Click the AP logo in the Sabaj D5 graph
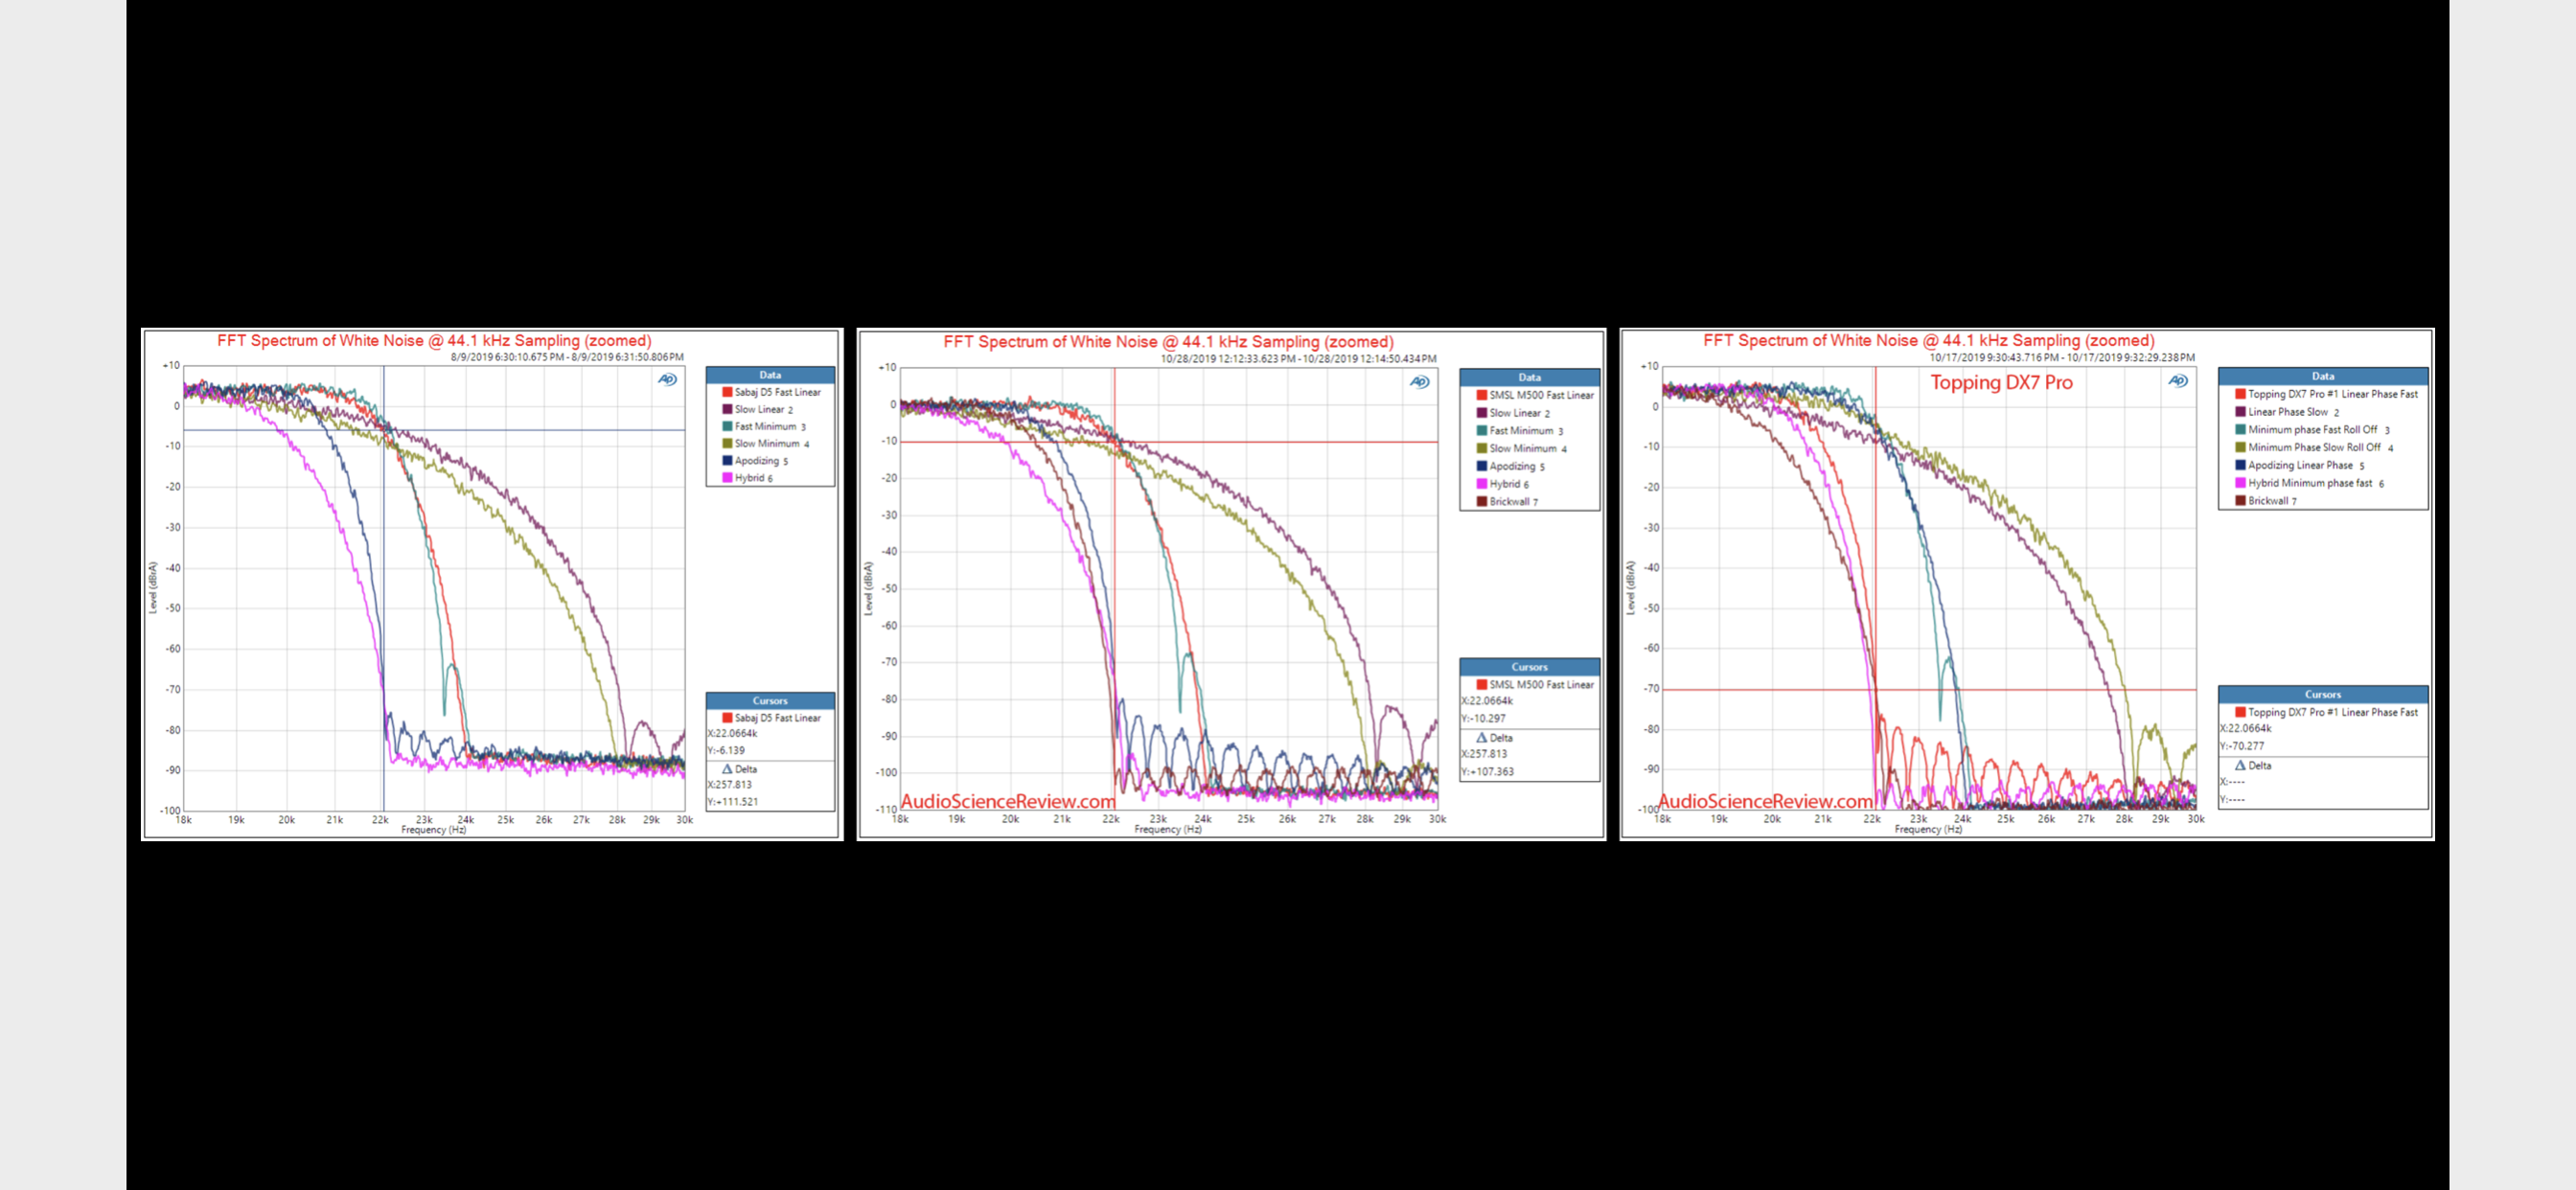The image size is (2576, 1190). (667, 379)
